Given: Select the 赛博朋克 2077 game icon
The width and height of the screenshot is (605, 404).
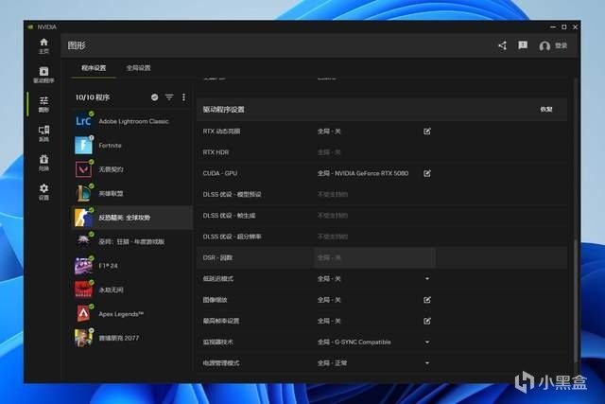Looking at the screenshot, I should pos(83,338).
